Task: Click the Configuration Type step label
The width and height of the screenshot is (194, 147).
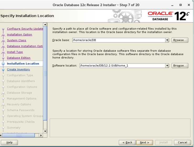Action: [20, 75]
